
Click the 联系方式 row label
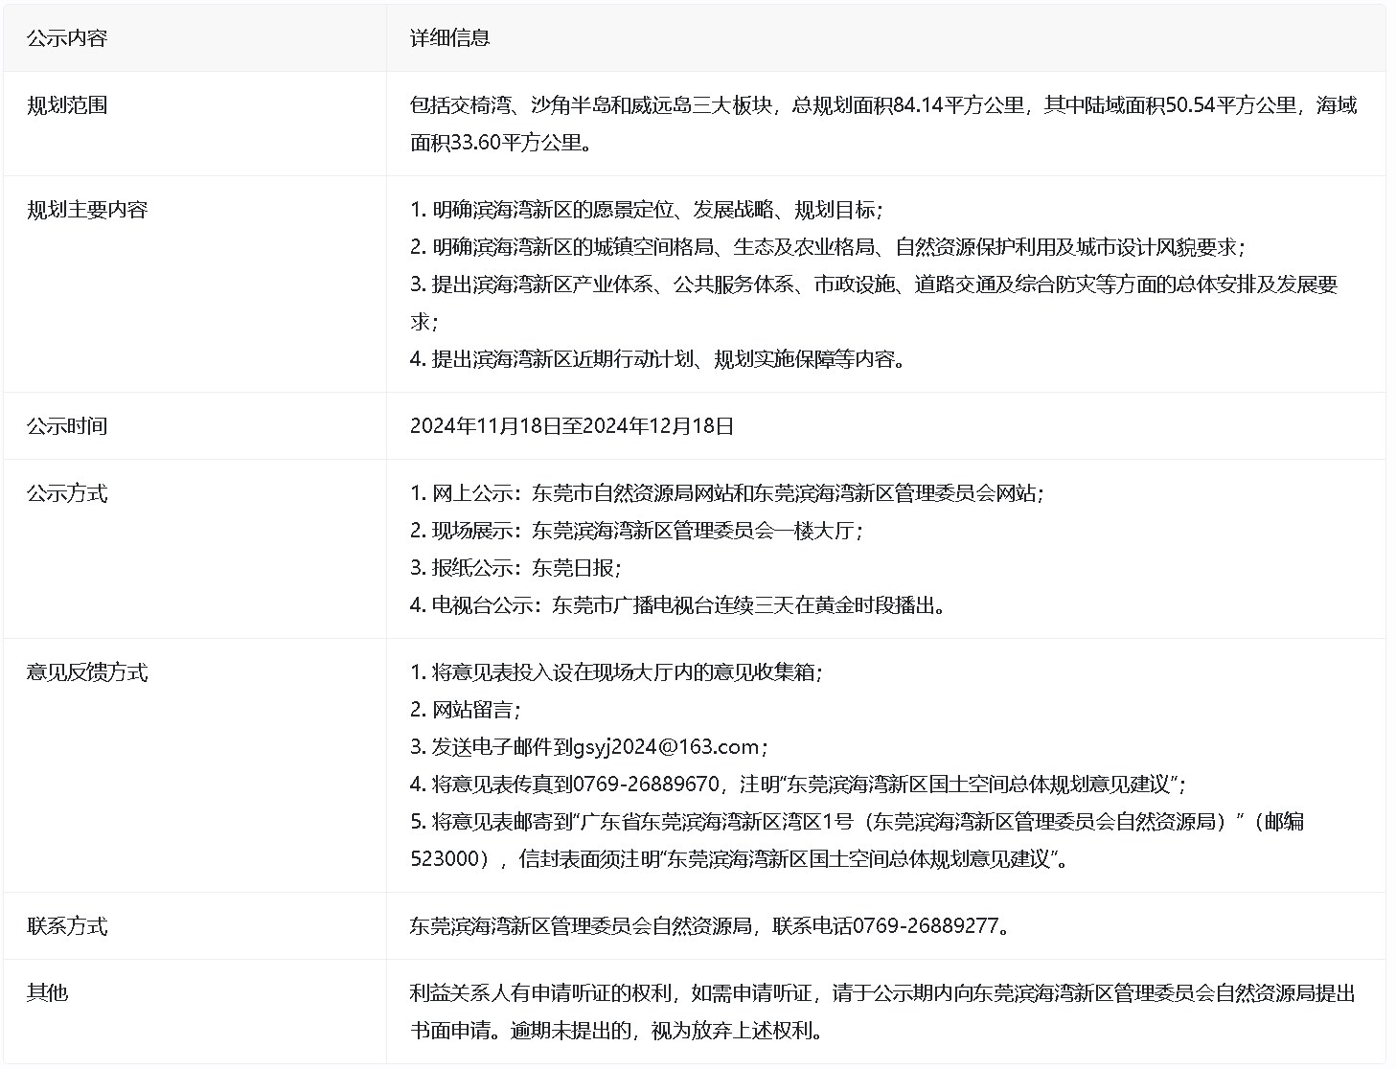tap(66, 926)
